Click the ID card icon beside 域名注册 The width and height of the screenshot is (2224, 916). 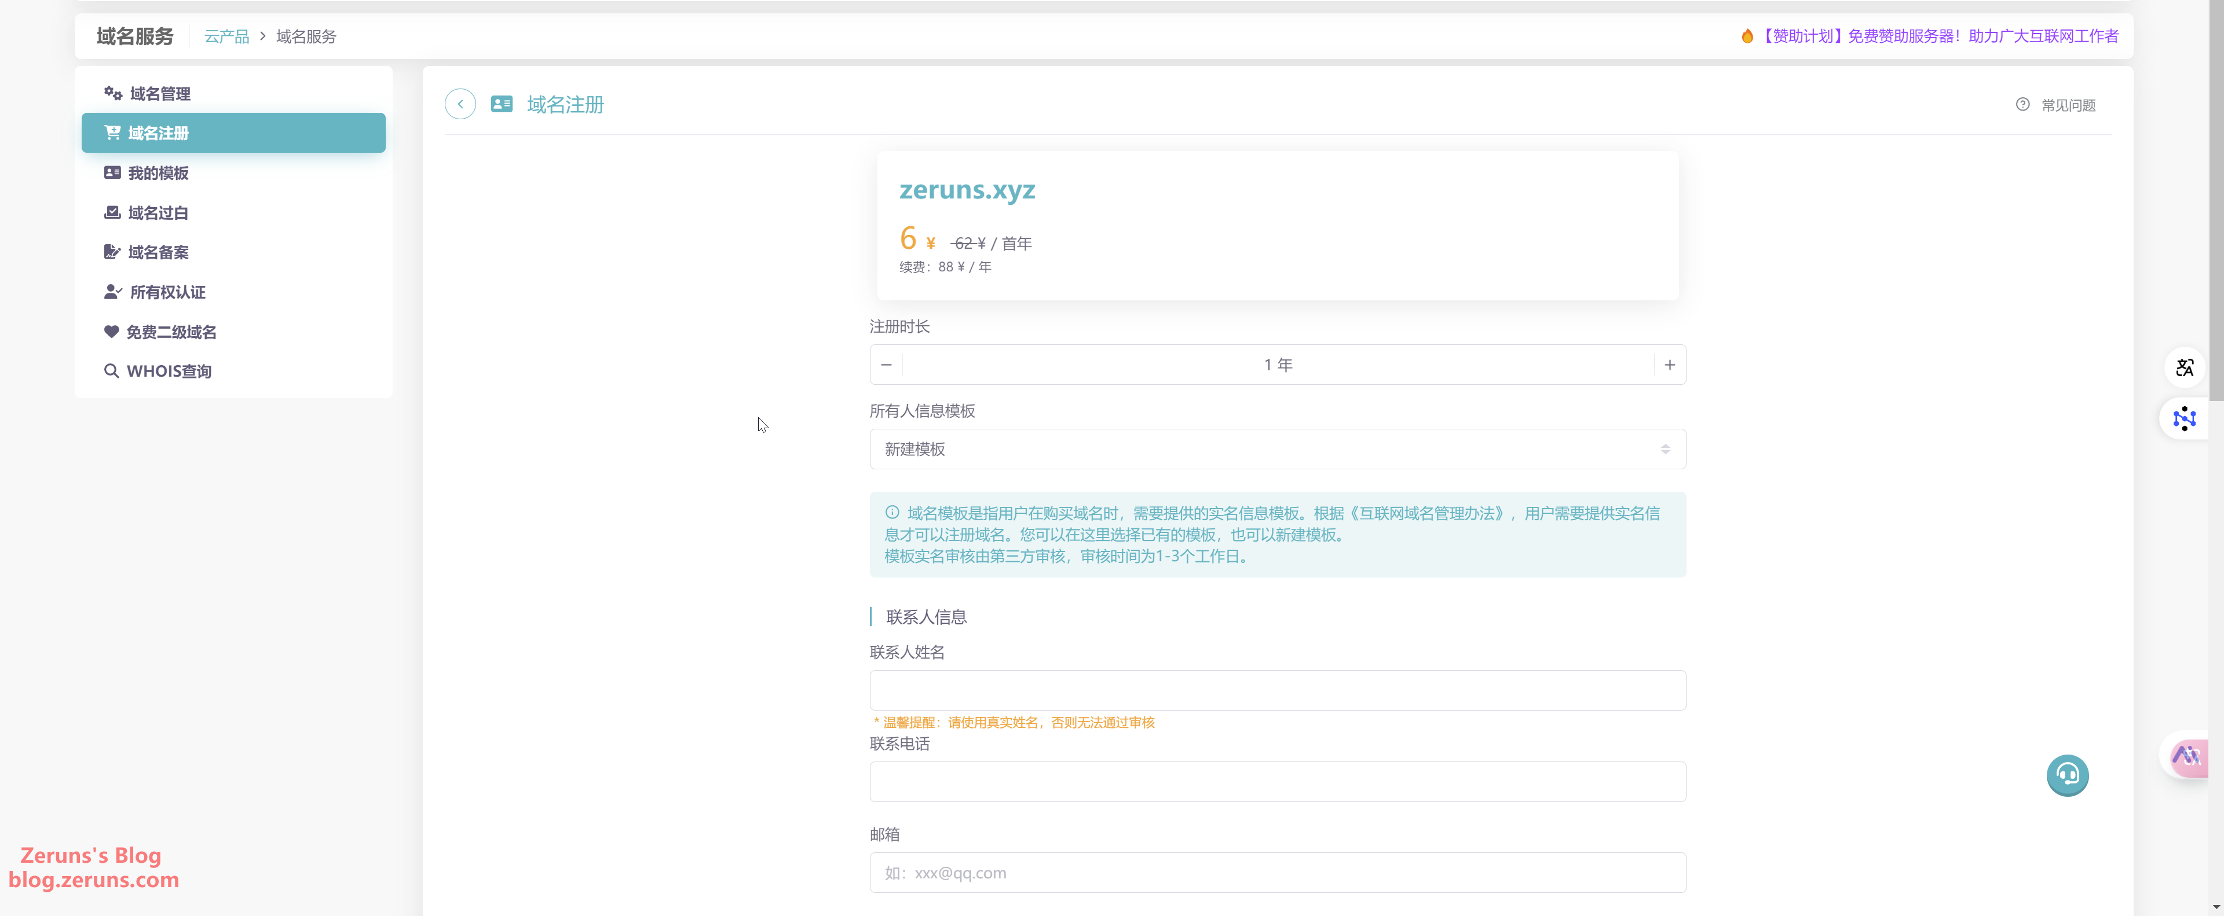click(x=502, y=104)
